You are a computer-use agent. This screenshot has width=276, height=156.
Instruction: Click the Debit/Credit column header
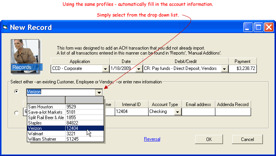click(x=186, y=61)
